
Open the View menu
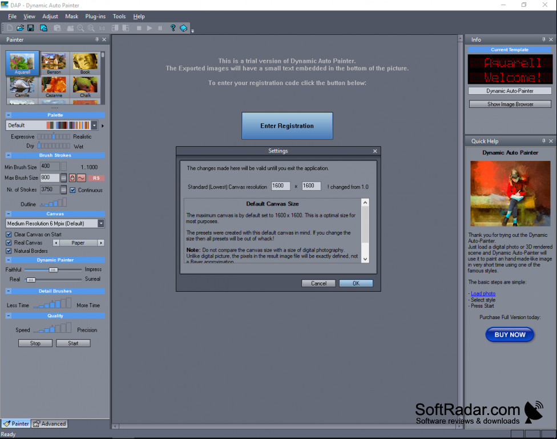click(x=29, y=17)
